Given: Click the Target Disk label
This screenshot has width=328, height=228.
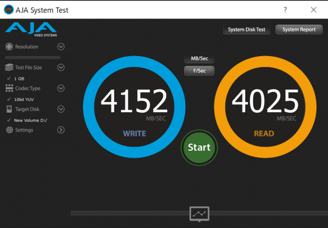Looking at the screenshot, I should (27, 109).
